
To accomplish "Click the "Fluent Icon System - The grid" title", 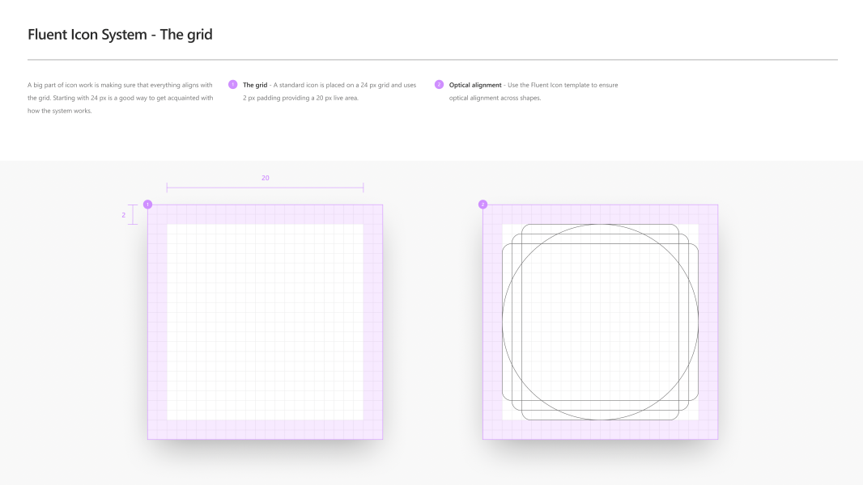I will click(x=120, y=34).
